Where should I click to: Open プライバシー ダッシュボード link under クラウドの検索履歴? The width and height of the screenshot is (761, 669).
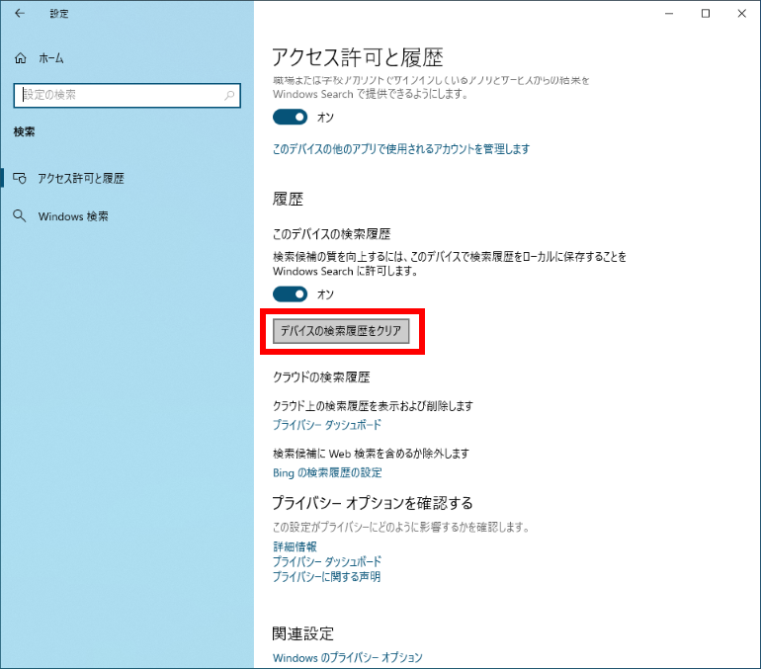pos(327,425)
